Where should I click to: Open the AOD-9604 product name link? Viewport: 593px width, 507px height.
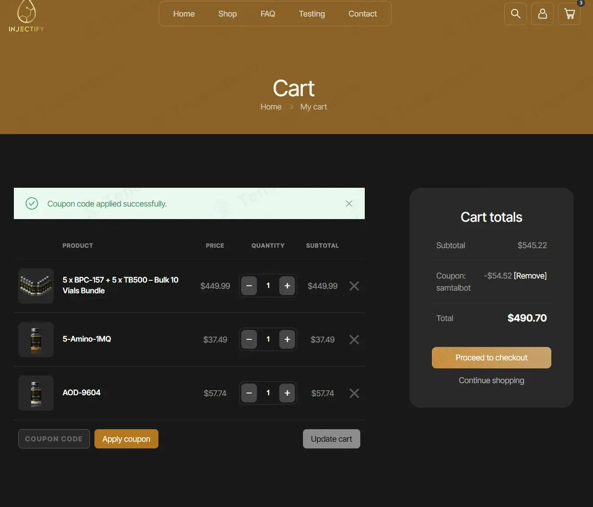81,393
